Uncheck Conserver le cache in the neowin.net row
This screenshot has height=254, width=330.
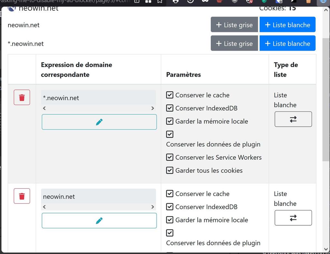(x=170, y=194)
